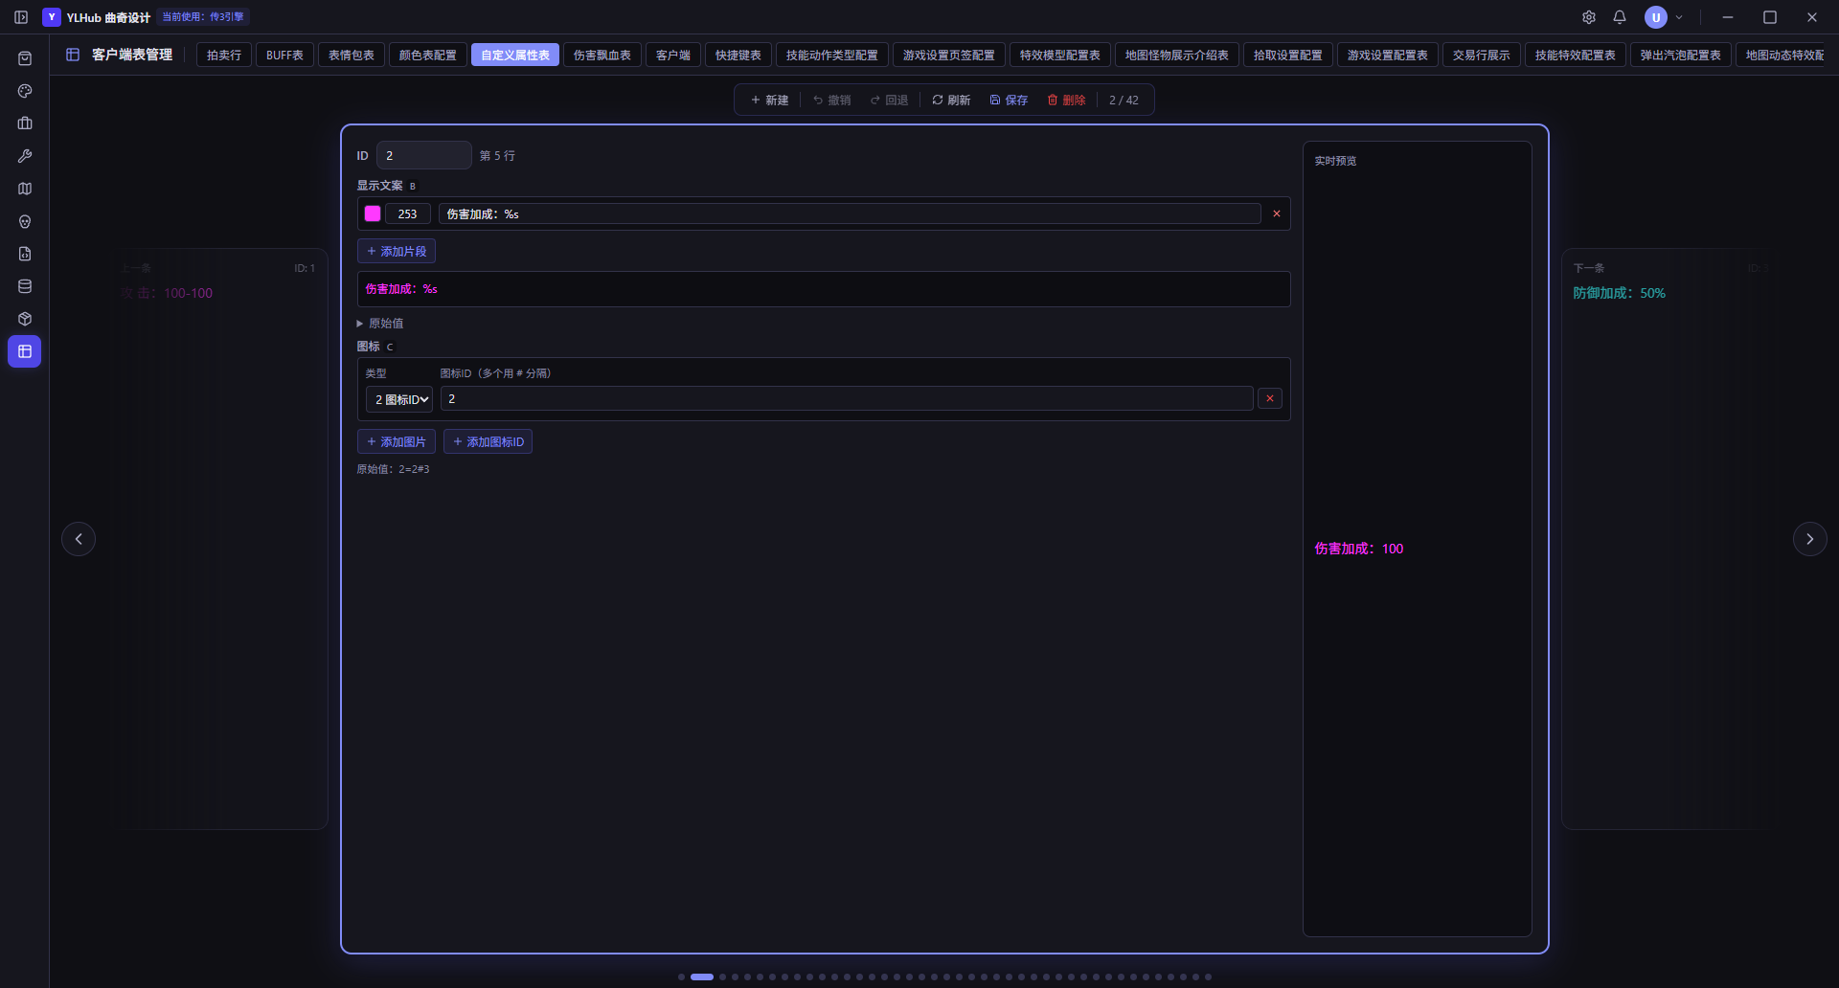This screenshot has width=1839, height=988.
Task: Select the palette icon in left sidebar
Action: pyautogui.click(x=25, y=91)
